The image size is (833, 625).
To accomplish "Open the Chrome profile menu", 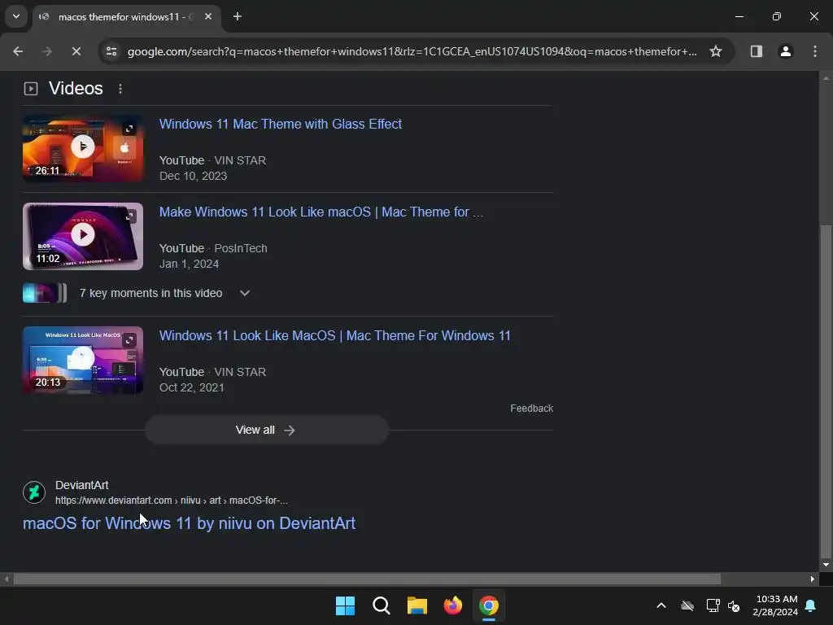I will pyautogui.click(x=785, y=51).
